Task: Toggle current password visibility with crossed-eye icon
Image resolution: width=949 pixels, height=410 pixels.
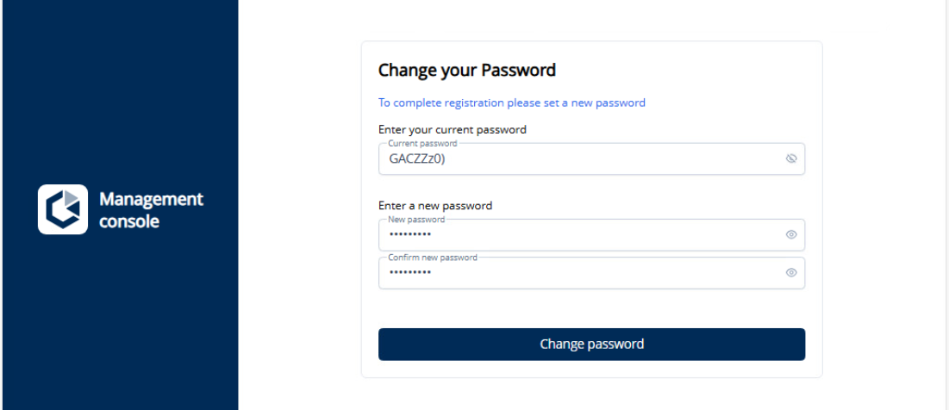Action: (791, 158)
